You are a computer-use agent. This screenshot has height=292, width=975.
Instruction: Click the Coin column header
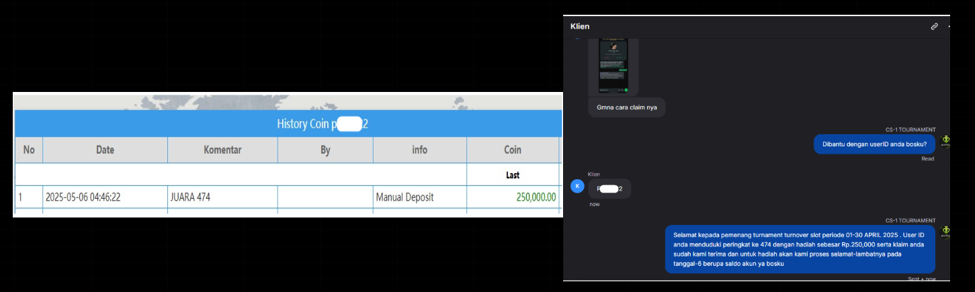click(513, 150)
